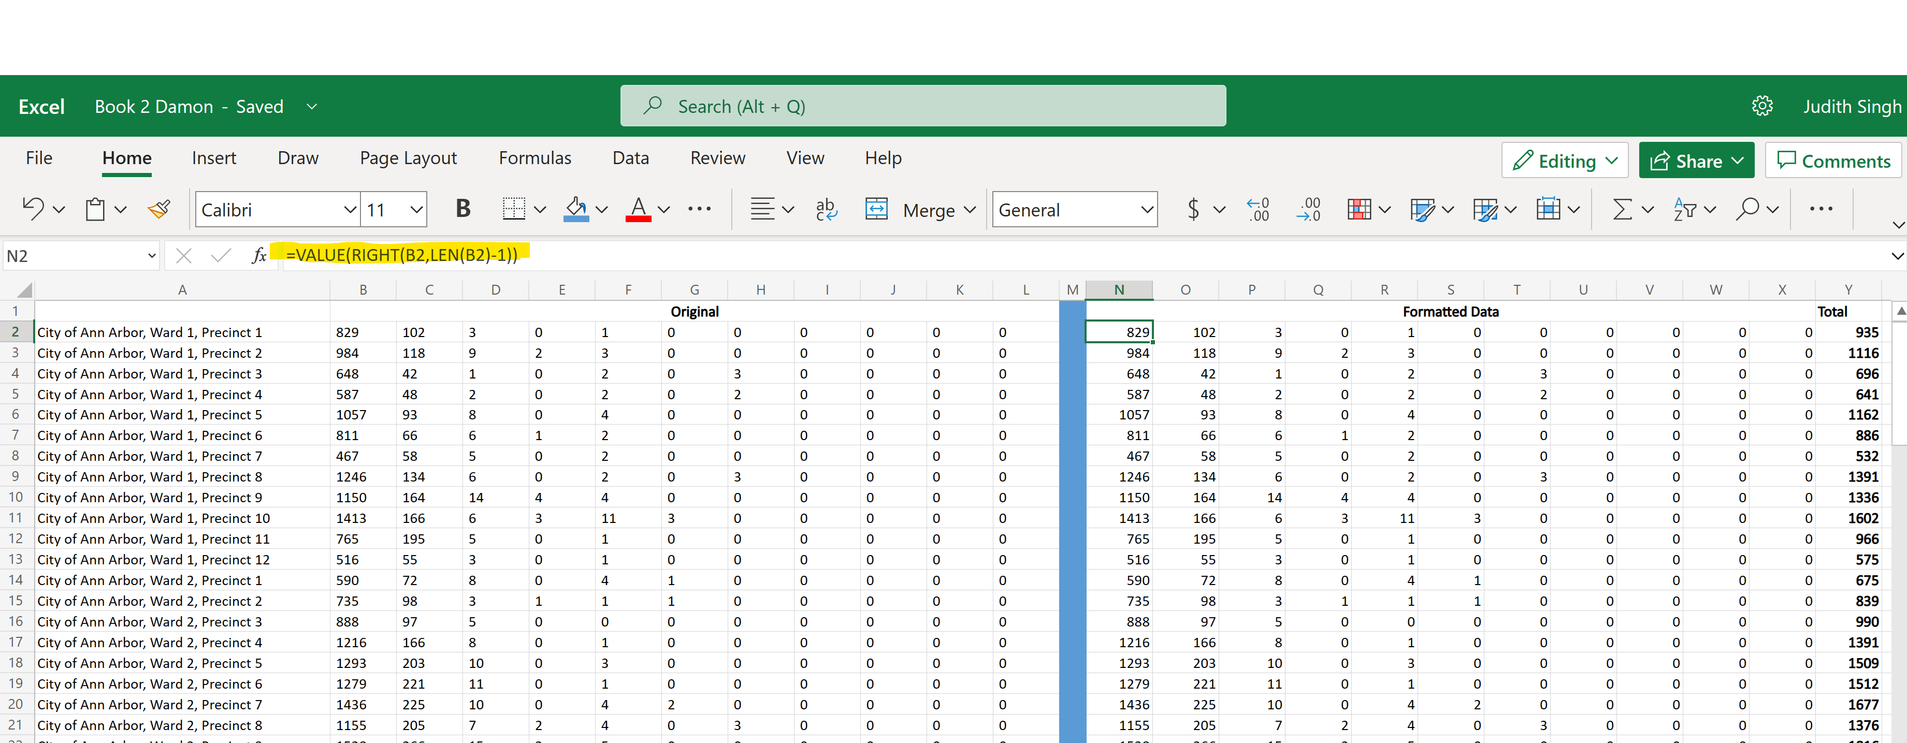This screenshot has height=743, width=1907.
Task: Open the Calibri font name dropdown
Action: (350, 209)
